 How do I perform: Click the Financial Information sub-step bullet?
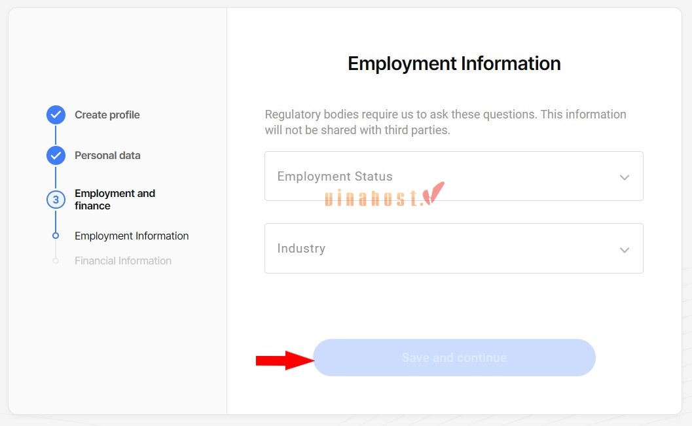56,260
